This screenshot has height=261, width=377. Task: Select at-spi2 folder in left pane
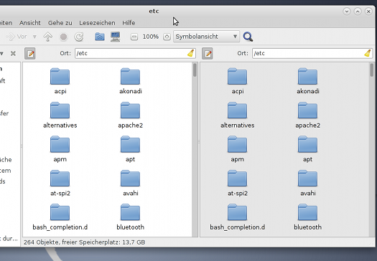point(60,183)
